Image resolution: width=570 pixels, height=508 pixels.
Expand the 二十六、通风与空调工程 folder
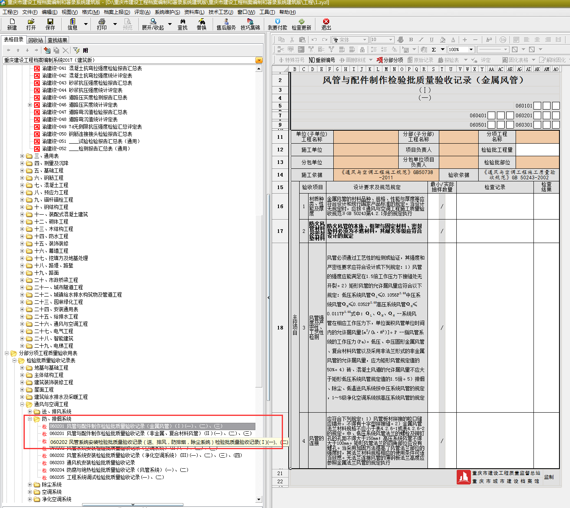[22, 324]
